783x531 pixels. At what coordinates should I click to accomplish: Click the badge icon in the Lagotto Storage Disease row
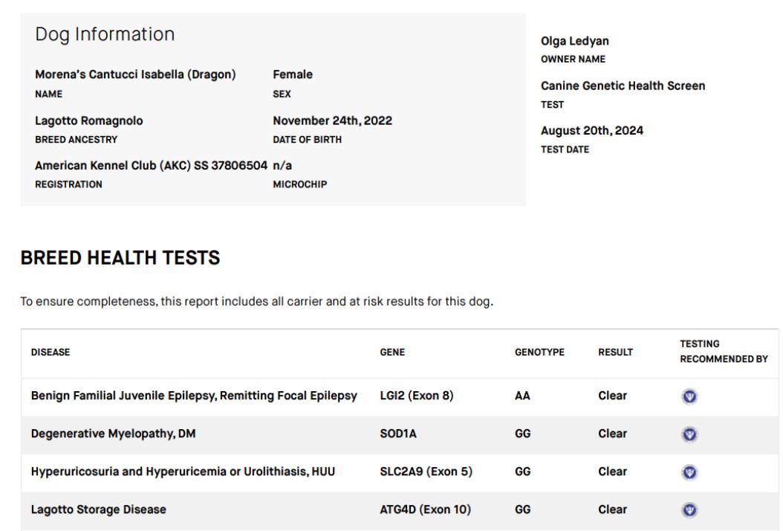coord(689,510)
